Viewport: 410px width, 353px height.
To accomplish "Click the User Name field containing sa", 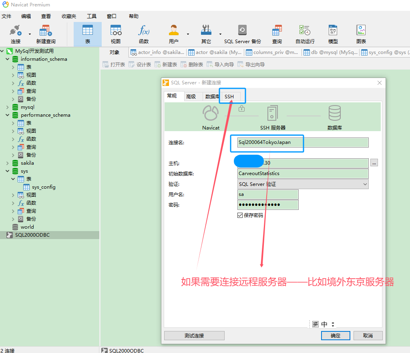I will click(268, 195).
